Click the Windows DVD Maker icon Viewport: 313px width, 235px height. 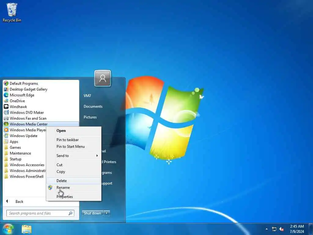(x=6, y=112)
